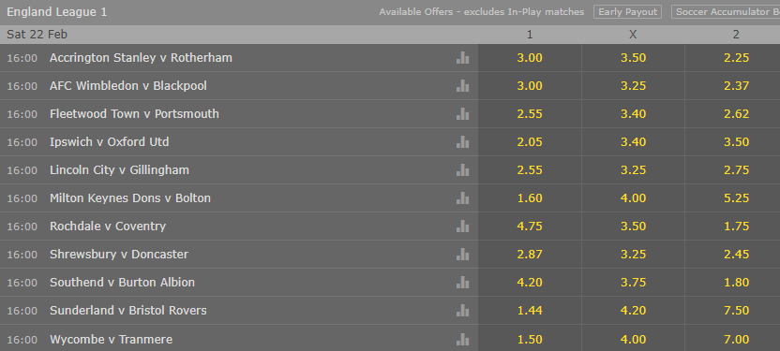Select draw odds 4.00 for MK Dons v Bolton
Image resolution: width=780 pixels, height=351 pixels.
633,198
